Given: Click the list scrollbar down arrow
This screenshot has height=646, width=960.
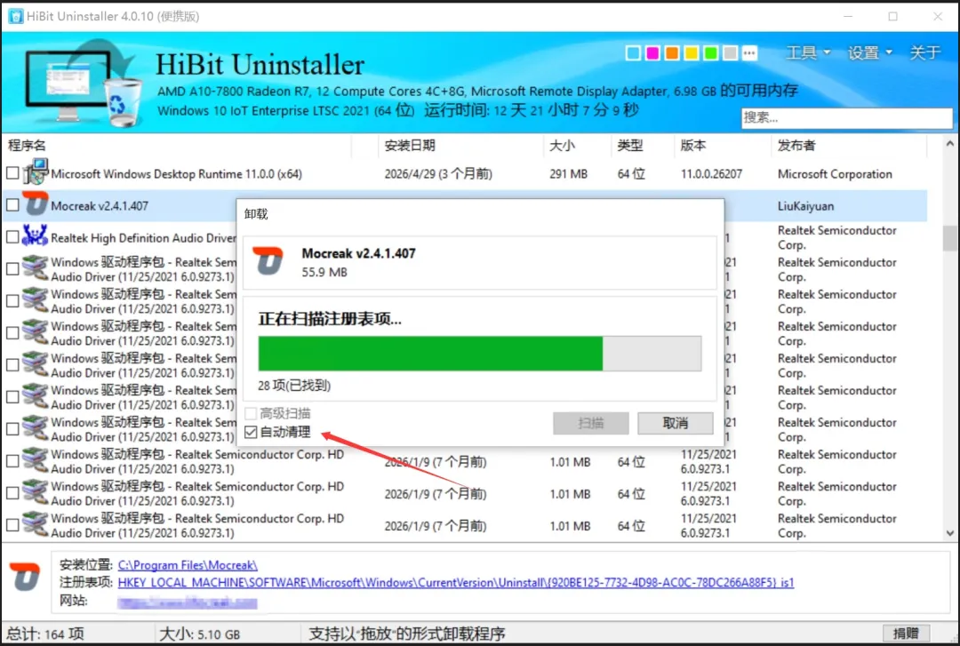Looking at the screenshot, I should pos(949,533).
